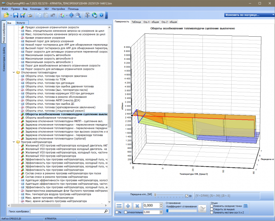275x221 pixels.
Task: Click the globe network icon
Action: pyautogui.click(x=94, y=15)
